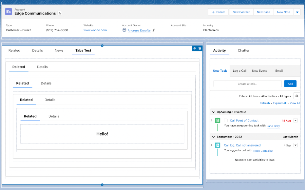The height and width of the screenshot is (190, 305).
Task: Open Details tab in innermost nested tabs above Hello!
Action: point(54,116)
